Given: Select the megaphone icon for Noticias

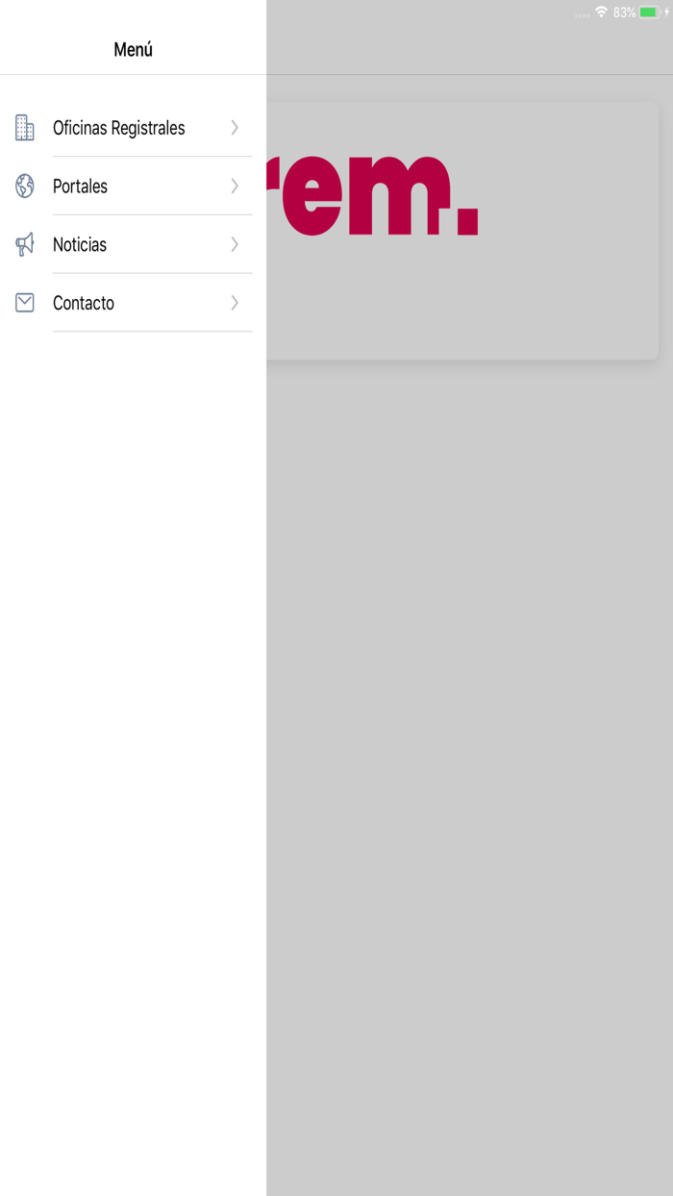Looking at the screenshot, I should [x=25, y=244].
